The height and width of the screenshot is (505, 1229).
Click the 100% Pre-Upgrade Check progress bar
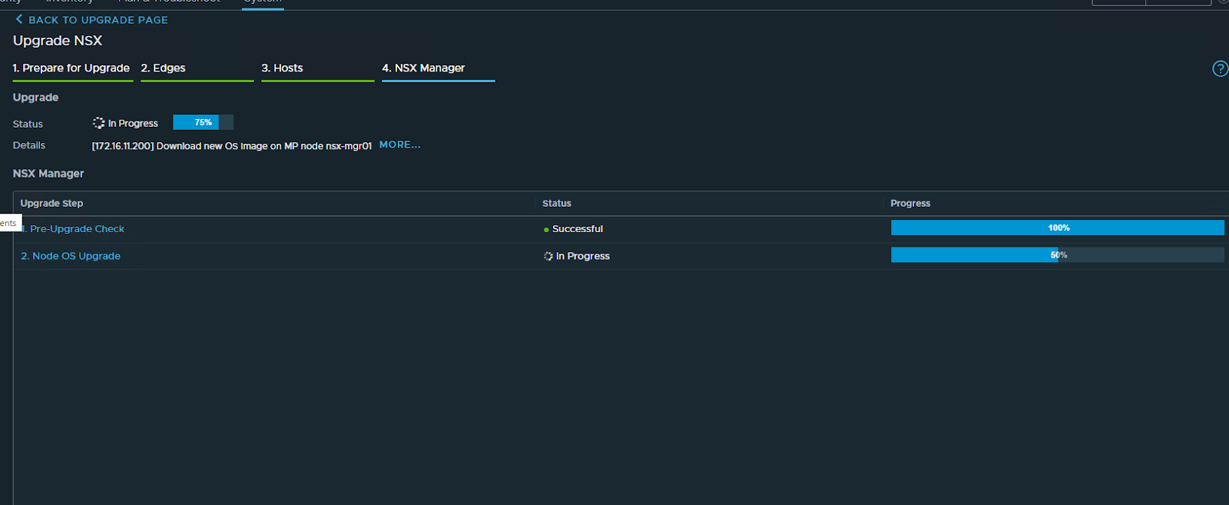click(1058, 228)
